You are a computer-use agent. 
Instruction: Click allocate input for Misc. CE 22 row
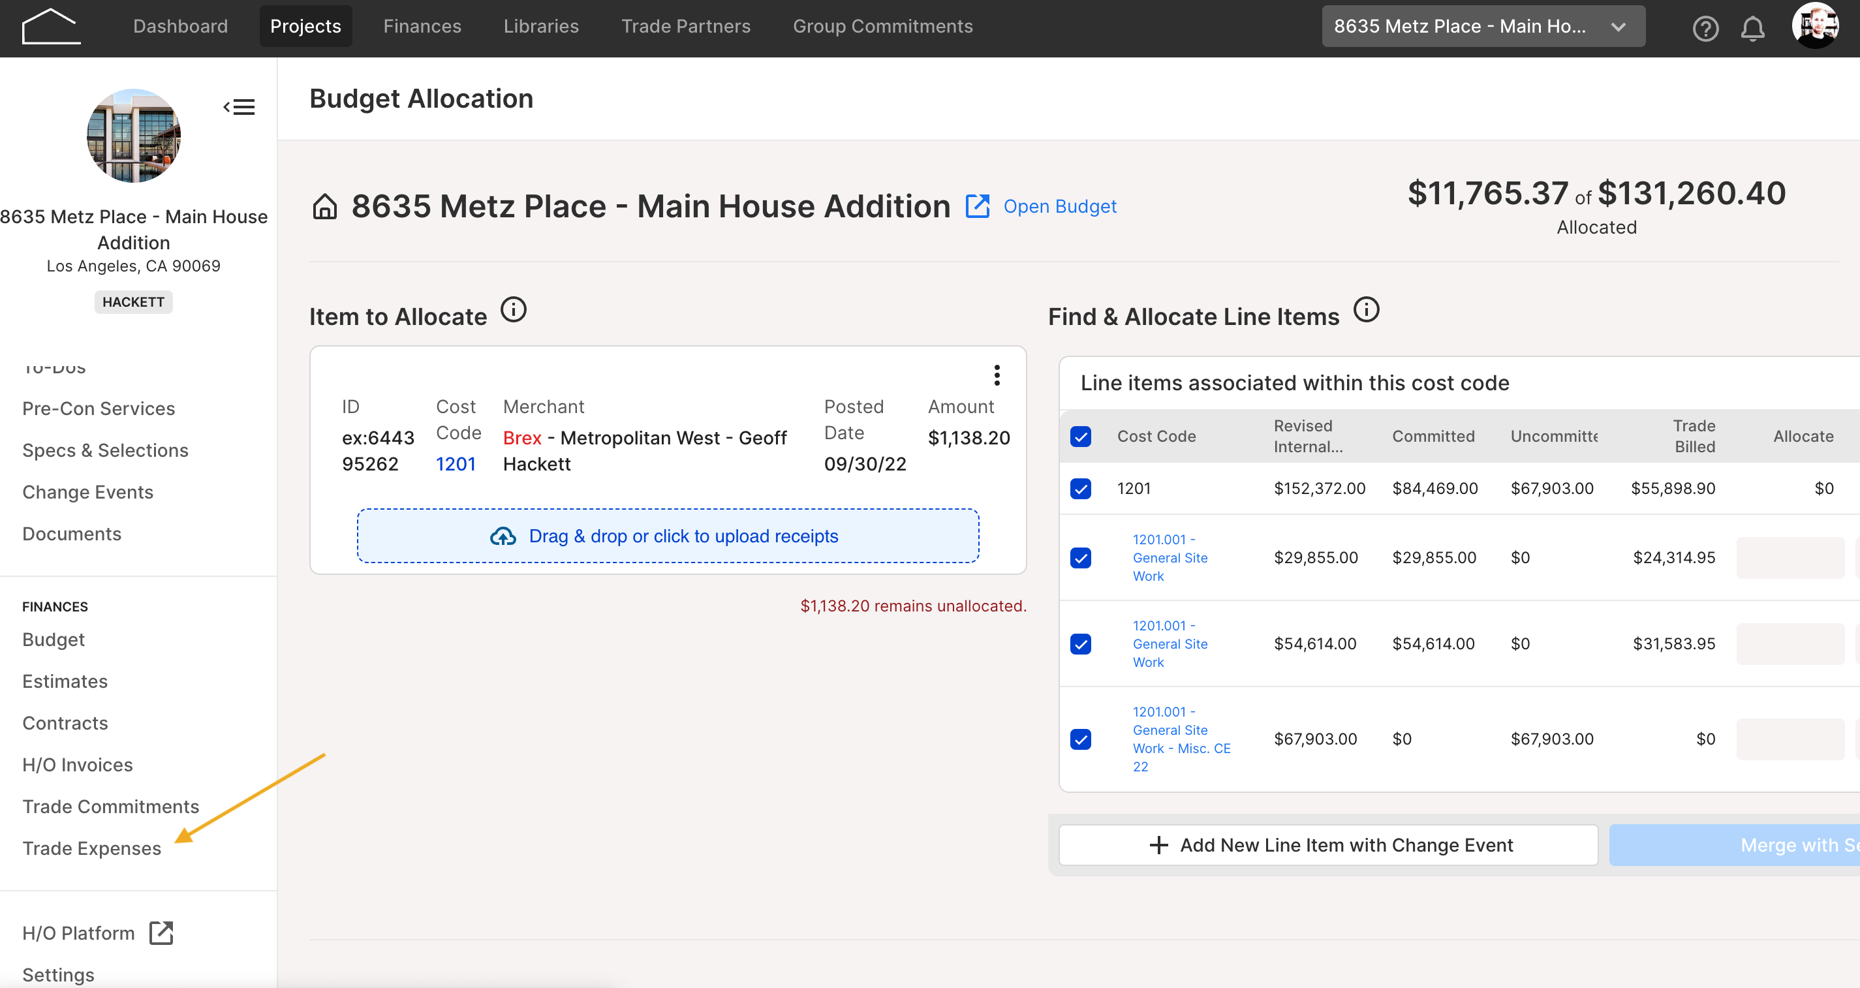[1790, 739]
